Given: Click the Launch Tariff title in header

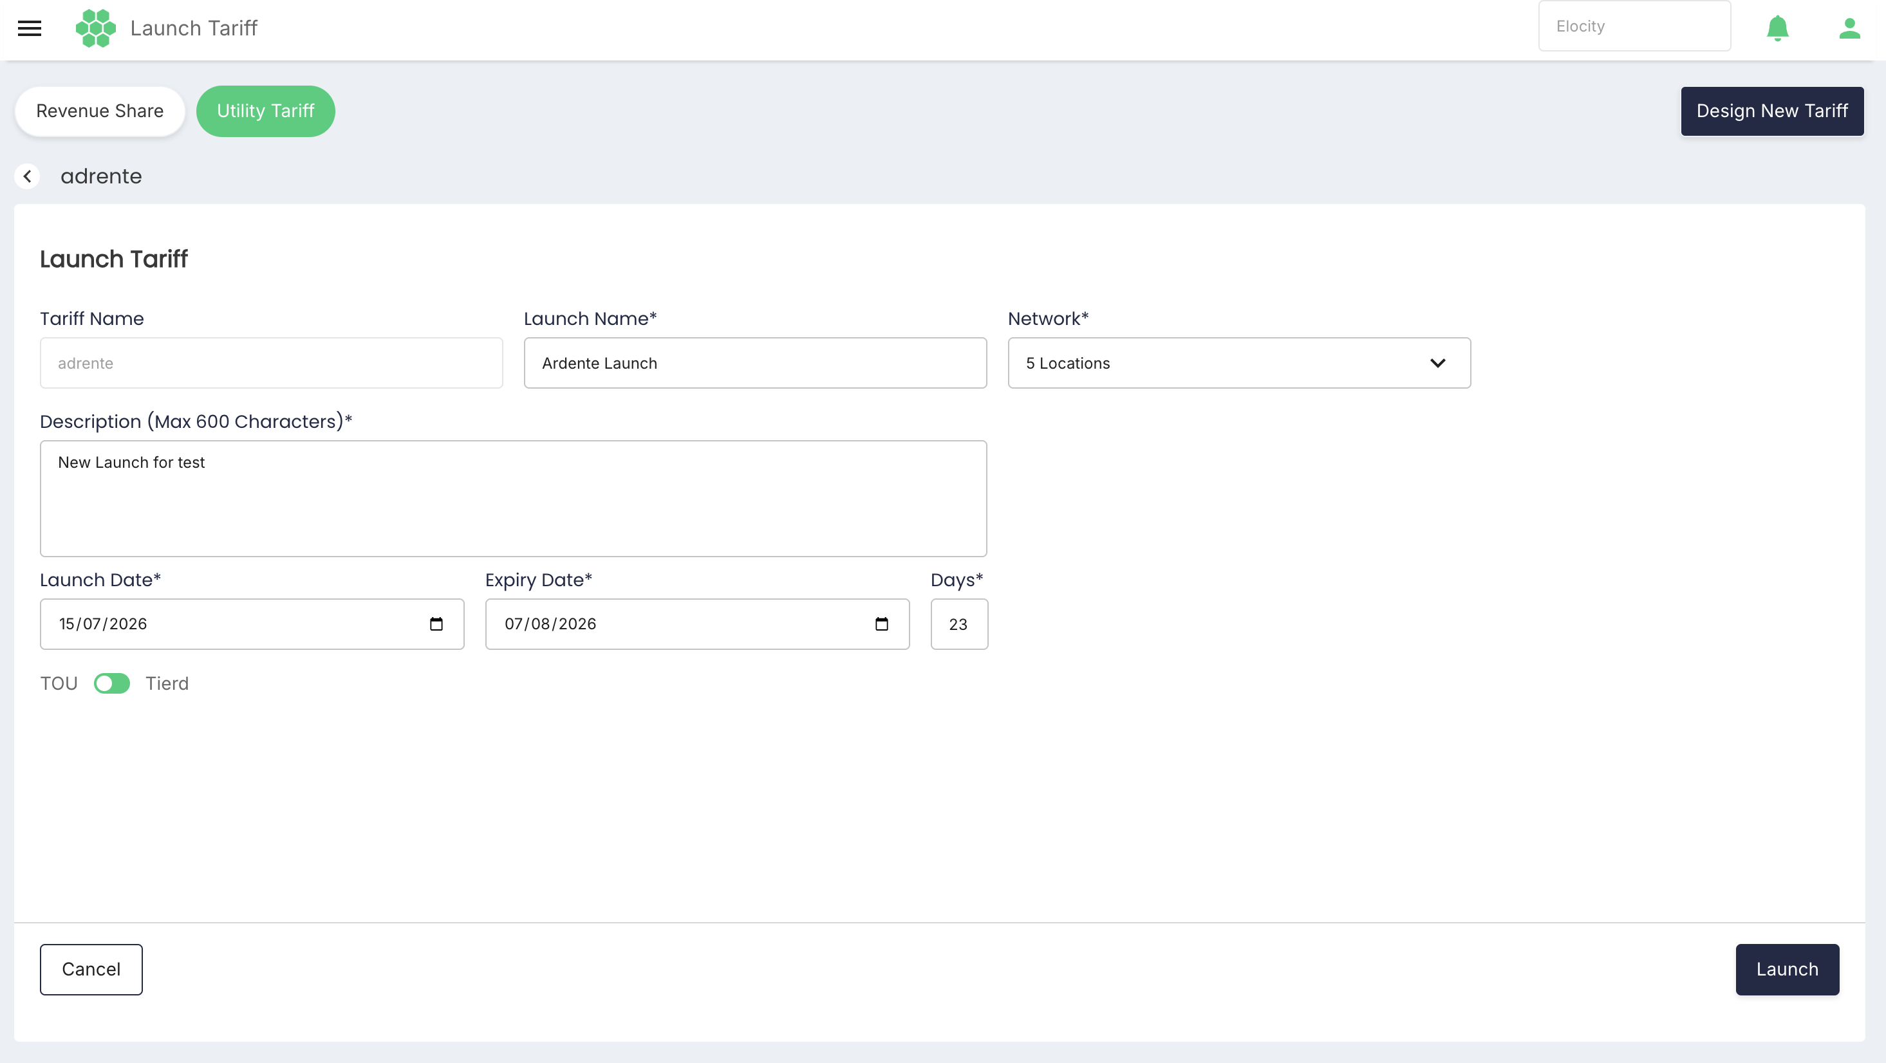Looking at the screenshot, I should click(x=194, y=28).
